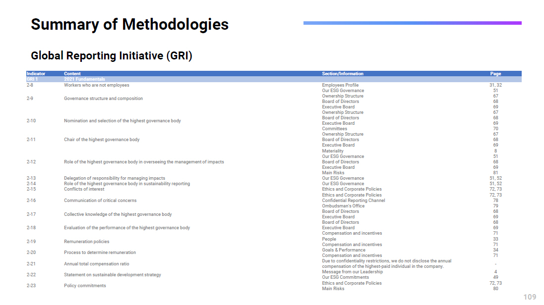Select the 'Committees' section entry
The width and height of the screenshot is (544, 305).
tap(334, 129)
